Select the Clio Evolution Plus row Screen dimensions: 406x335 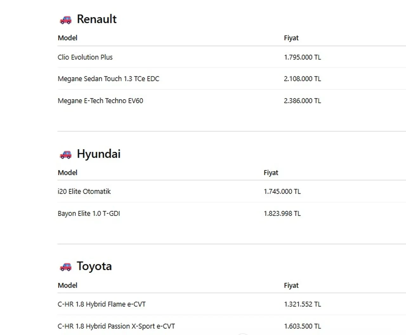click(x=85, y=57)
